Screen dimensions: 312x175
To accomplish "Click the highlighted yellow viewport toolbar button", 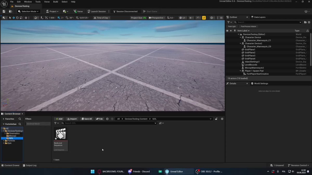I will pyautogui.click(x=204, y=18).
